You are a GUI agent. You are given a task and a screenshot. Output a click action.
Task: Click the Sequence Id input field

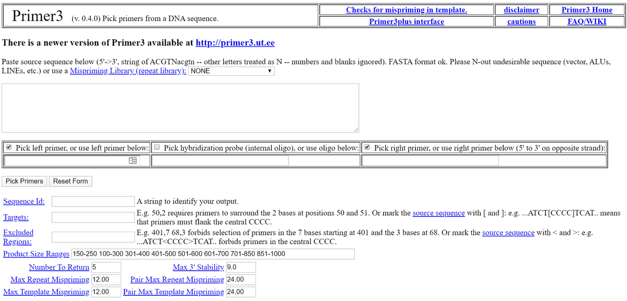(93, 201)
